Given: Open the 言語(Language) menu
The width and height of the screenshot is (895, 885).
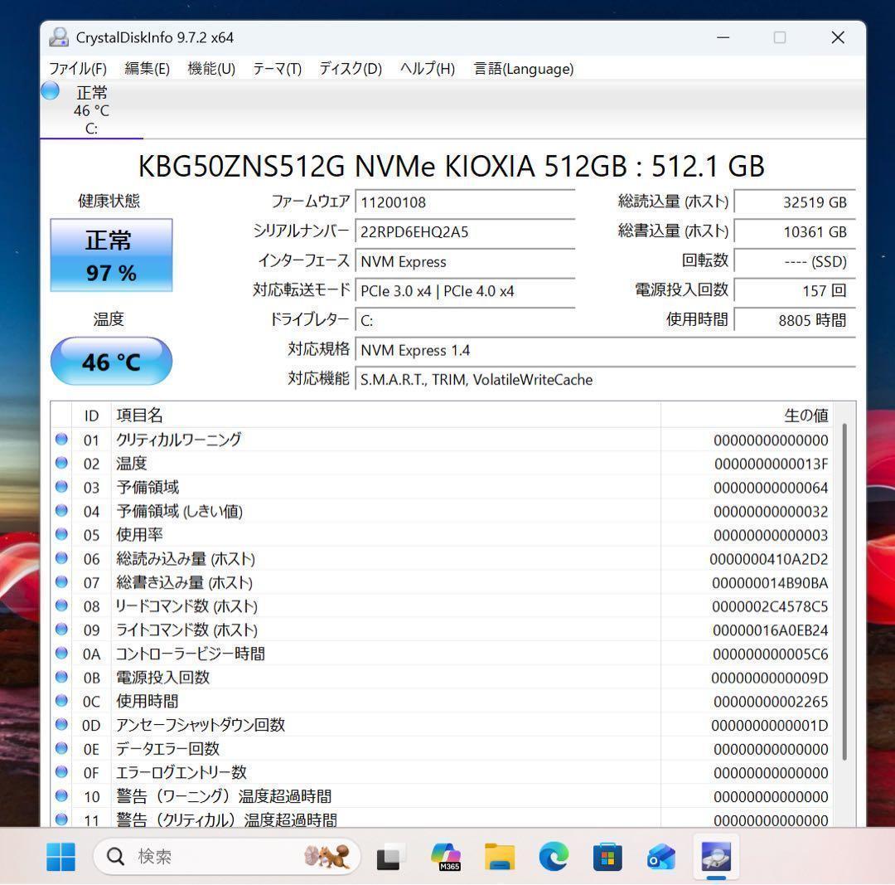Looking at the screenshot, I should (x=523, y=69).
